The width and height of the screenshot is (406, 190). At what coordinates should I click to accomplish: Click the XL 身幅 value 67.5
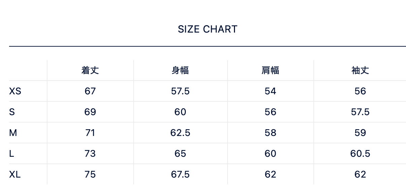point(180,174)
